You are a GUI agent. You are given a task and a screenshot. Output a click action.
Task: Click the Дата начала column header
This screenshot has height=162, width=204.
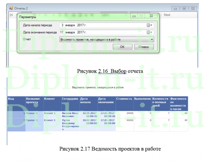(88, 104)
